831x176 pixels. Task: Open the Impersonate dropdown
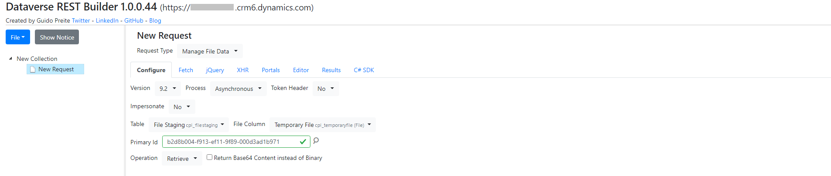point(182,107)
